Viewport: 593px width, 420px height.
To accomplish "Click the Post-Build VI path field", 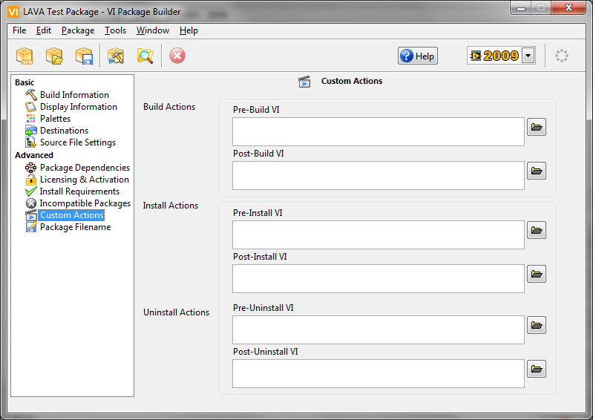I will [379, 175].
